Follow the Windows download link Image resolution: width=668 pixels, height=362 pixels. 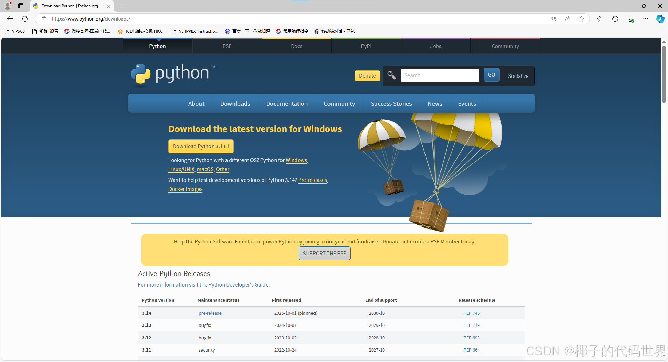tap(296, 160)
